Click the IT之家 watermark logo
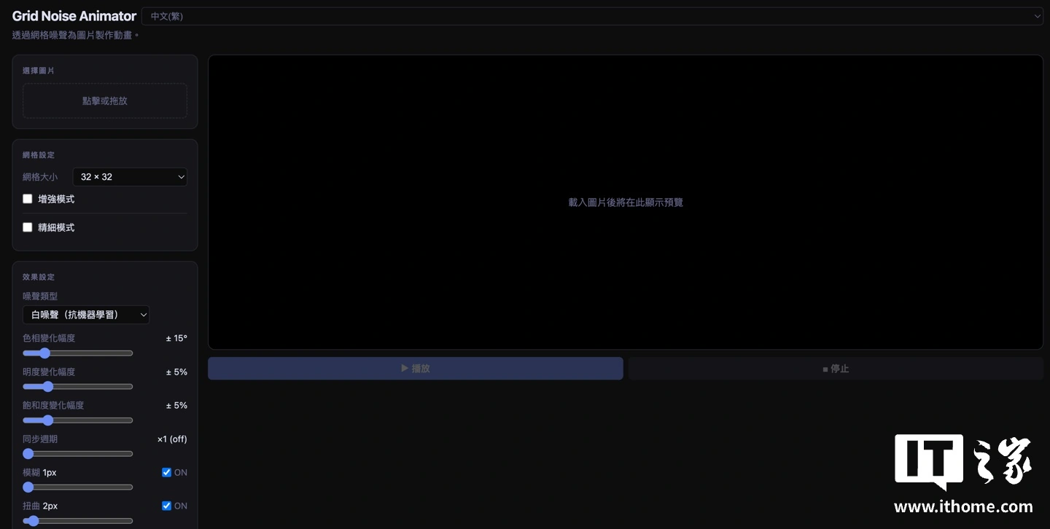The image size is (1050, 529). click(x=963, y=462)
